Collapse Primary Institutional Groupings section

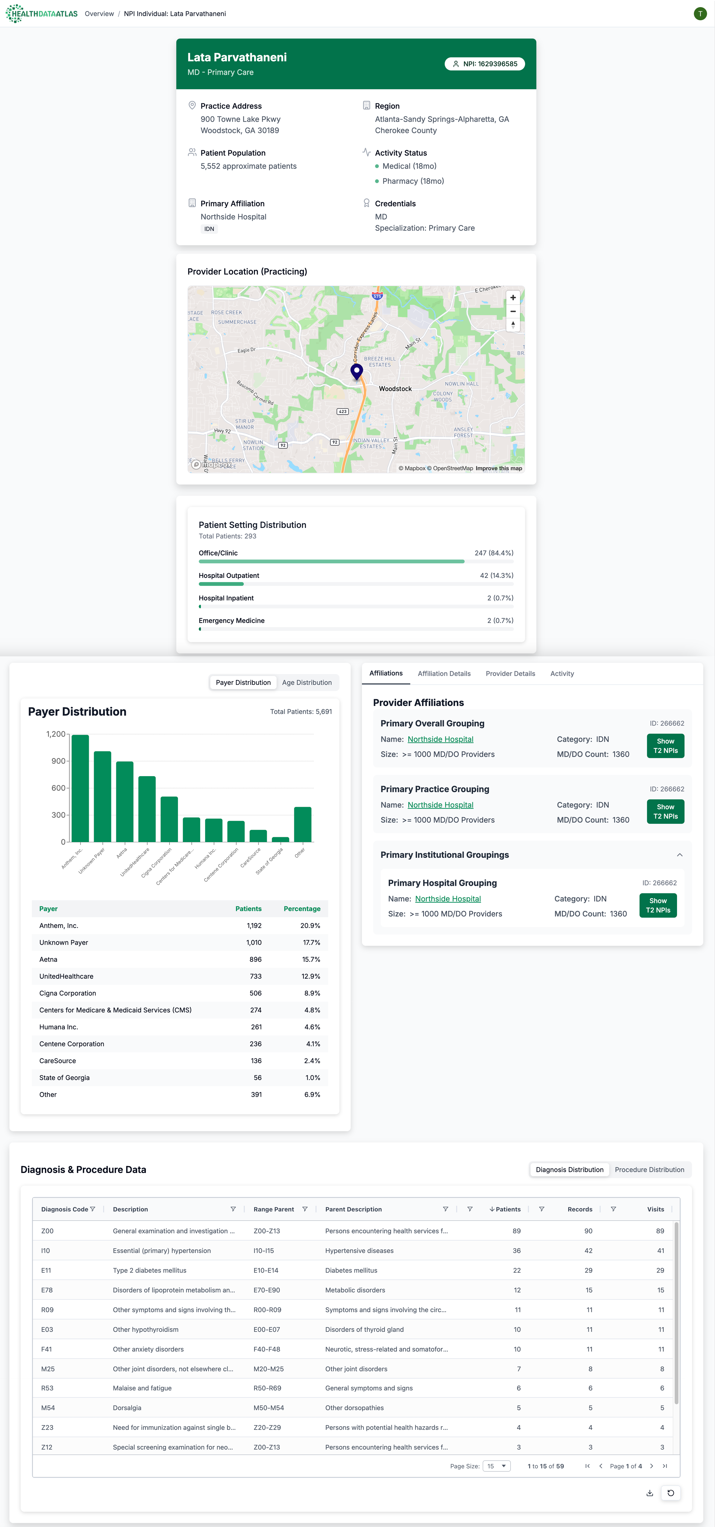click(x=680, y=855)
